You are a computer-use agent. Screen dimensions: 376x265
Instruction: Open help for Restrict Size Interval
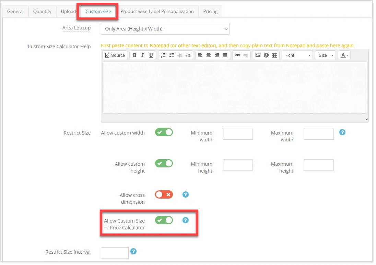coord(133,251)
